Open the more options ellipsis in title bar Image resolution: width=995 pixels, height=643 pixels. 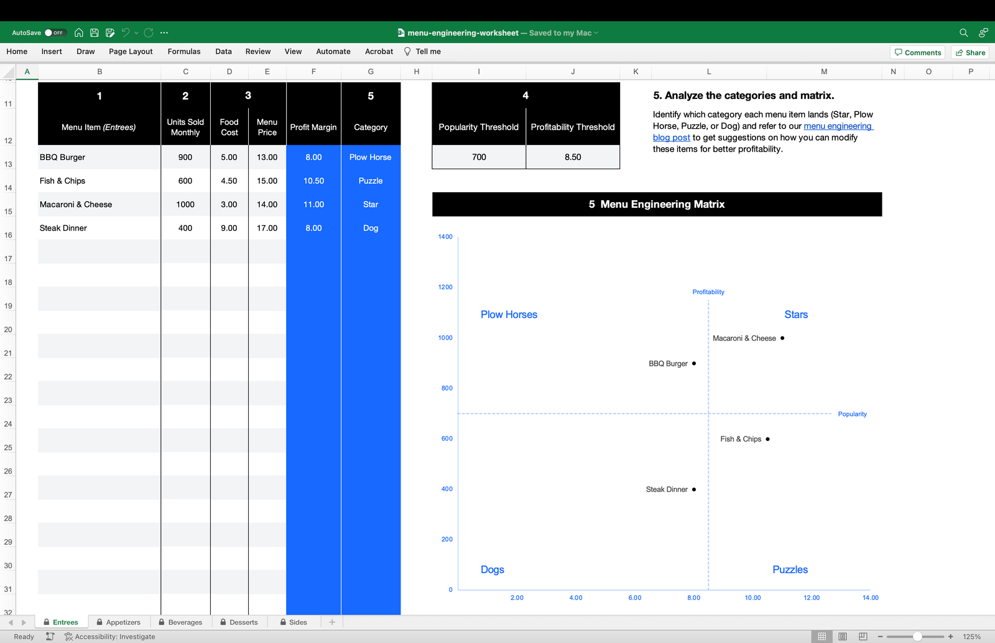pos(164,33)
